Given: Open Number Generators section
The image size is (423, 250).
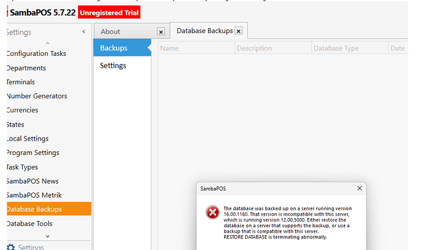Looking at the screenshot, I should pos(37,96).
